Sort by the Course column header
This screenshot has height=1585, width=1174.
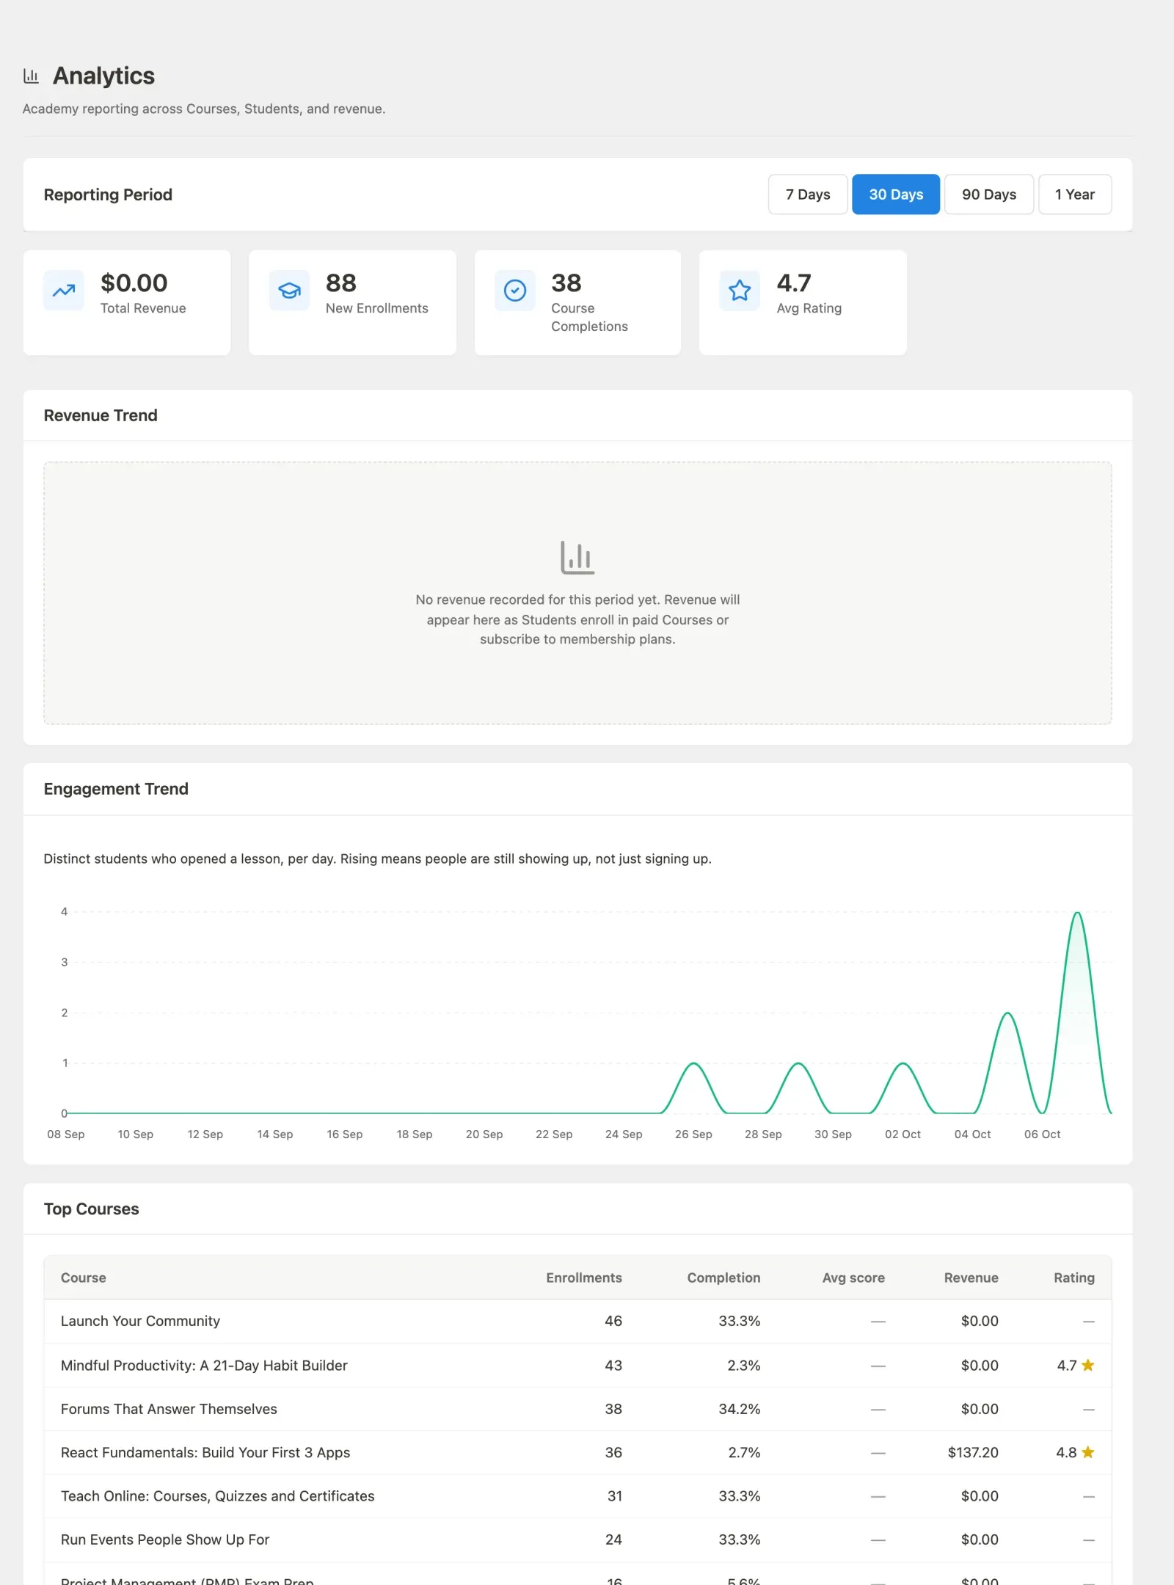pyautogui.click(x=84, y=1278)
